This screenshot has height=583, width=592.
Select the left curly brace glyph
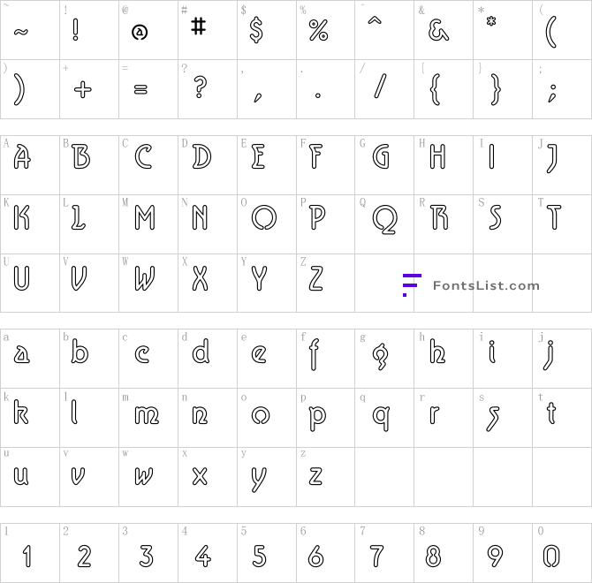click(x=436, y=89)
